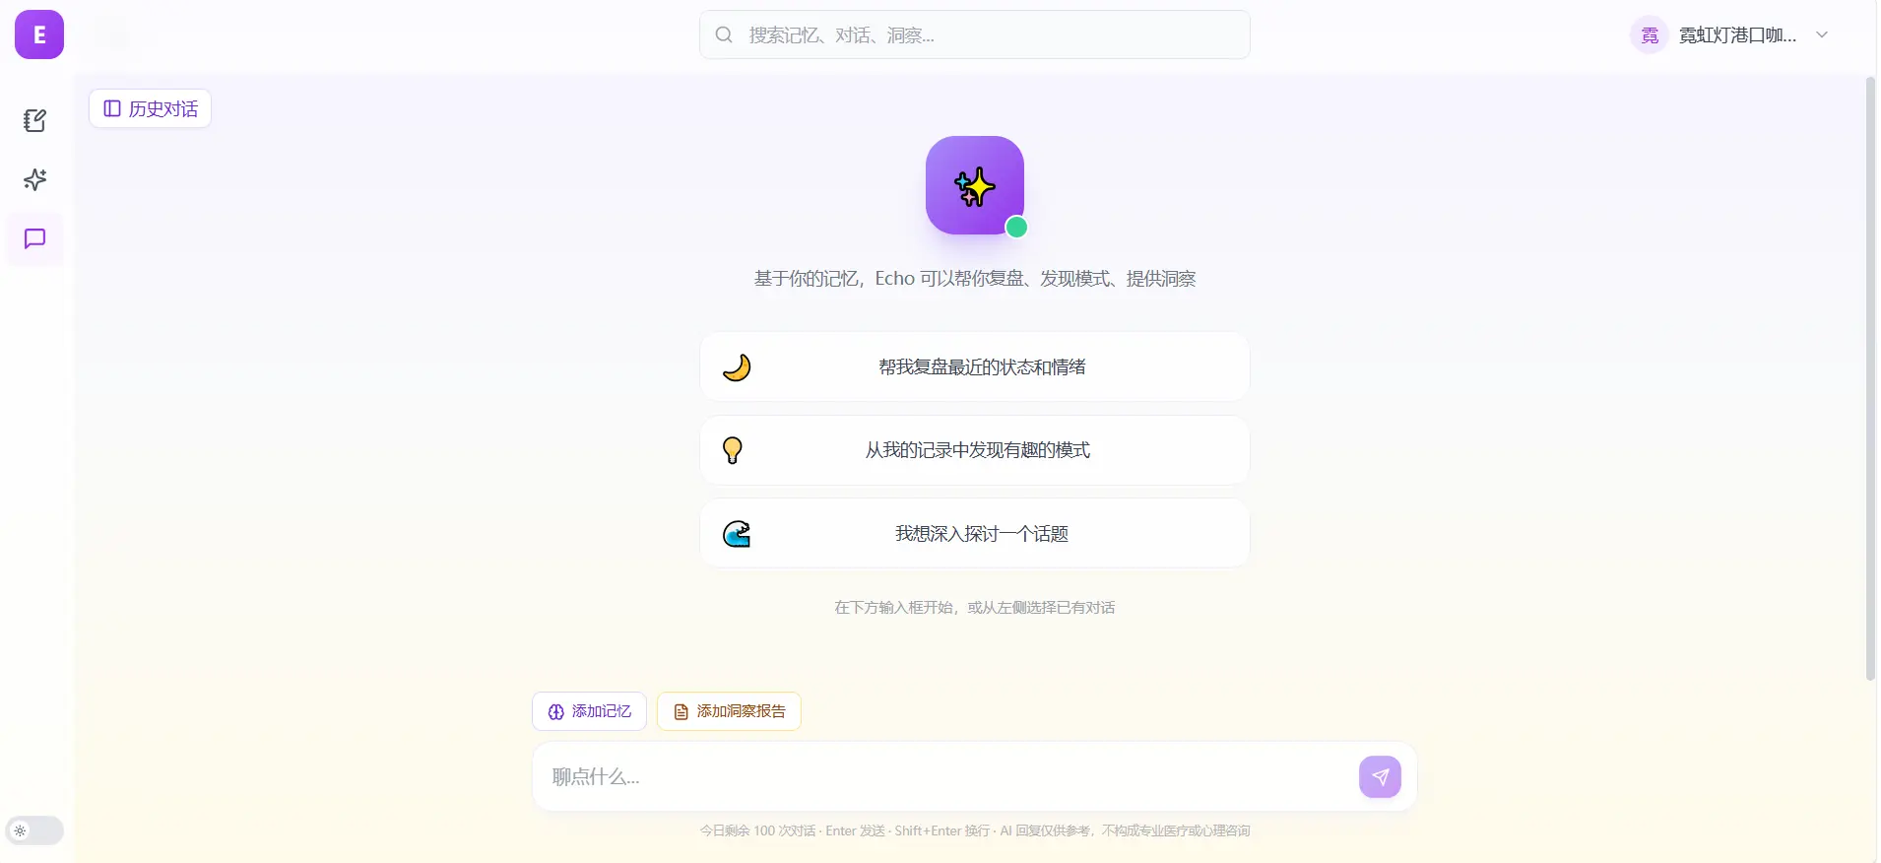The height and width of the screenshot is (863, 1881).
Task: Click the user avatar 霓
Action: 1650,34
